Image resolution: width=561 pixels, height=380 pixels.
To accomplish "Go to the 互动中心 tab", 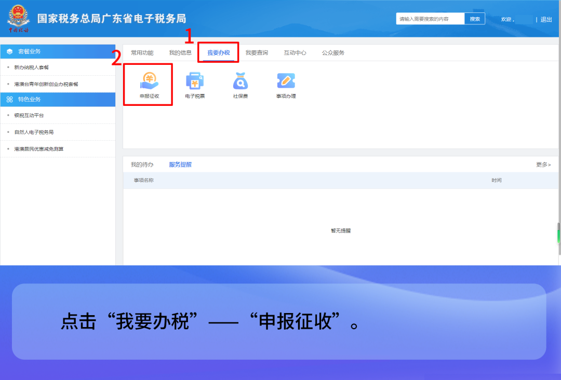I will [x=295, y=53].
